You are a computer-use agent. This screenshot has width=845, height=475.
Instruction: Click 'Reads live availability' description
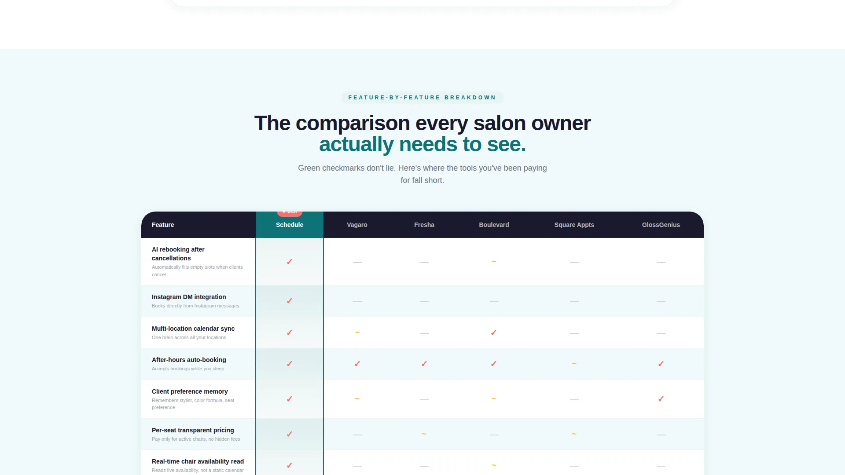[198, 470]
